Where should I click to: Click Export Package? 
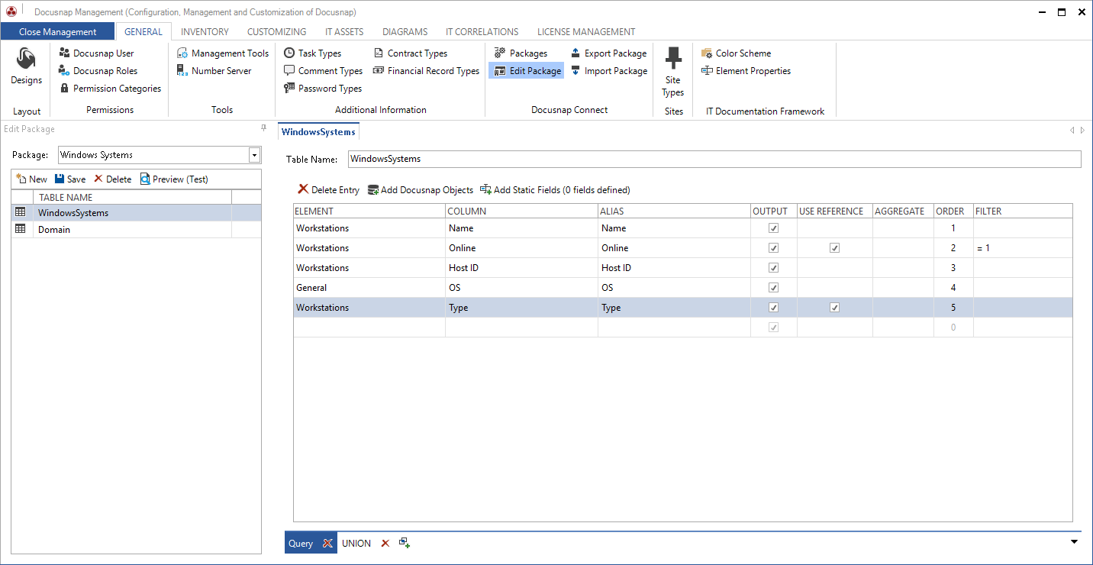[x=608, y=53]
